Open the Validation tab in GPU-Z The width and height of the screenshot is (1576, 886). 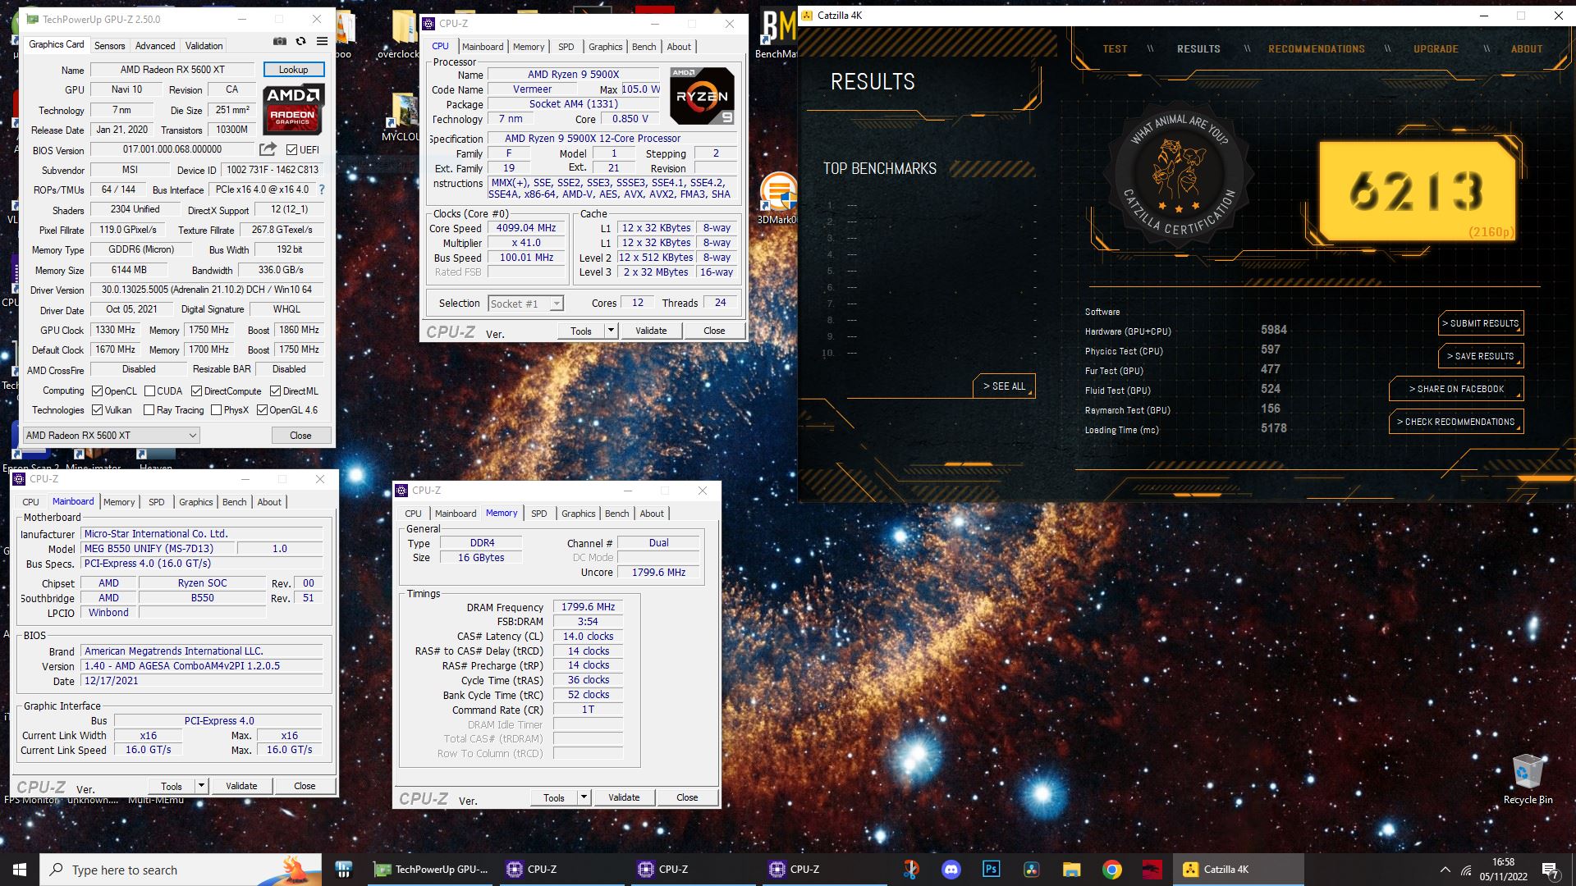coord(204,46)
